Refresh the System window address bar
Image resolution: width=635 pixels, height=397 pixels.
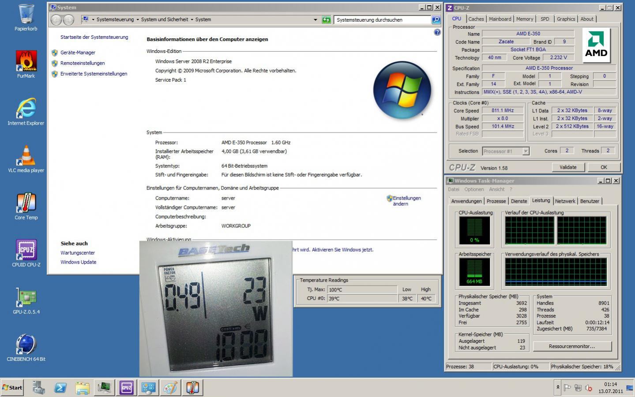click(326, 19)
